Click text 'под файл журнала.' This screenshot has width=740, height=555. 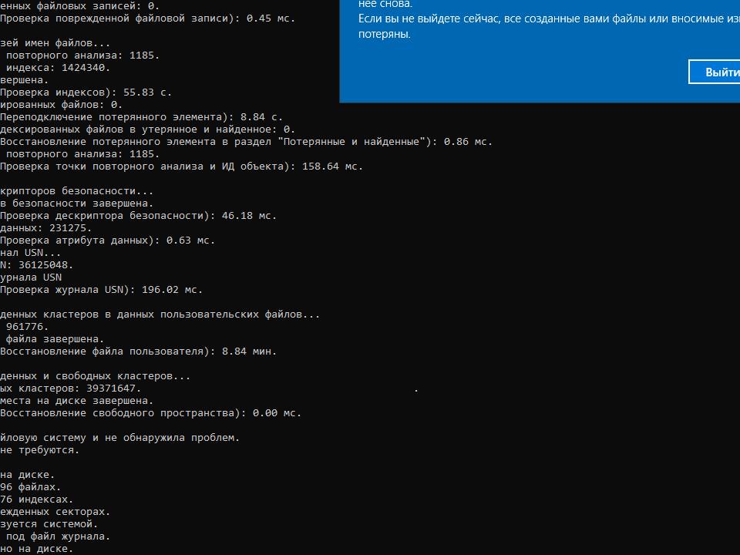click(58, 536)
